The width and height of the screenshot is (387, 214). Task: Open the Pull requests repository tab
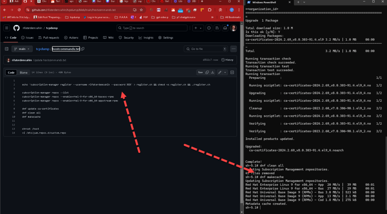(x=49, y=38)
